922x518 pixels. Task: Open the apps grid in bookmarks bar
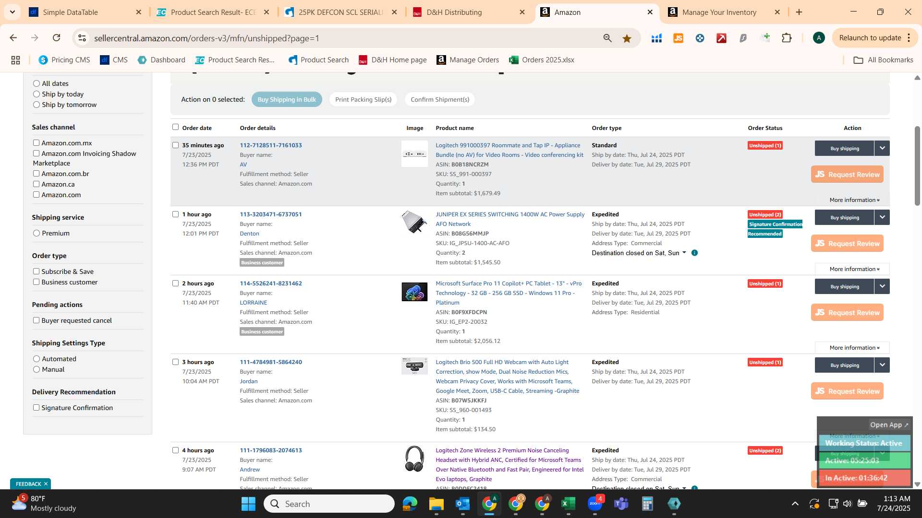(x=15, y=60)
